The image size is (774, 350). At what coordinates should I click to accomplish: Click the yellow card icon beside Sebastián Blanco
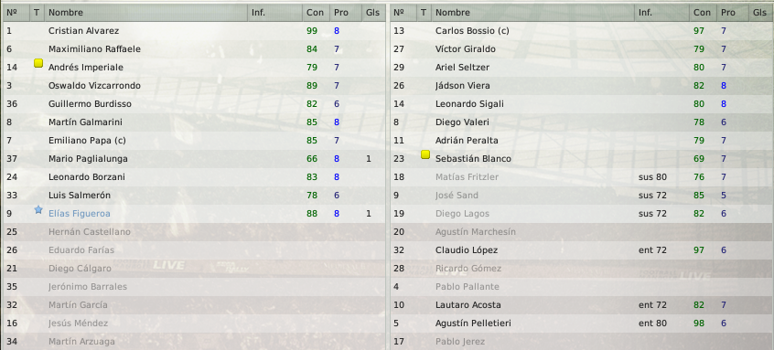coord(425,154)
